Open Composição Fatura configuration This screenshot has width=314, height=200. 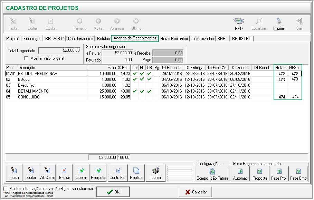point(212,174)
